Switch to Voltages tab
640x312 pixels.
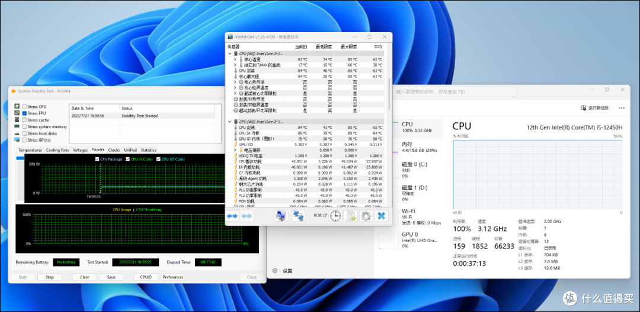pyautogui.click(x=80, y=150)
